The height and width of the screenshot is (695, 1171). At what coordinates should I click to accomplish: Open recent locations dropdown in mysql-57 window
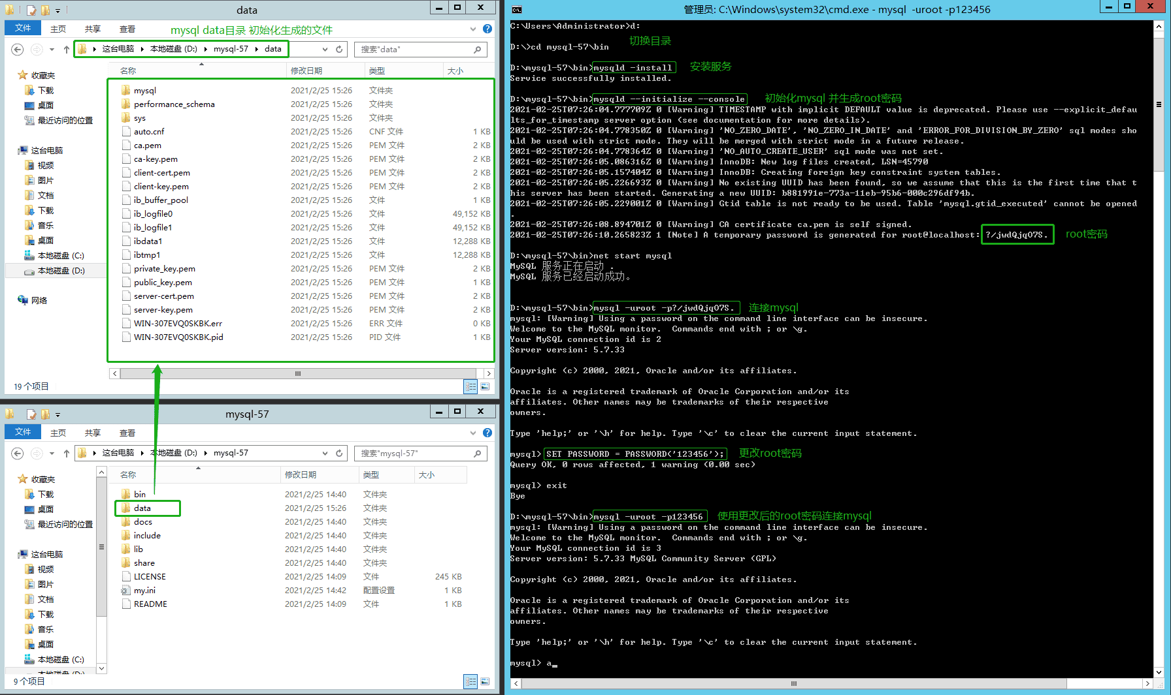pyautogui.click(x=52, y=454)
